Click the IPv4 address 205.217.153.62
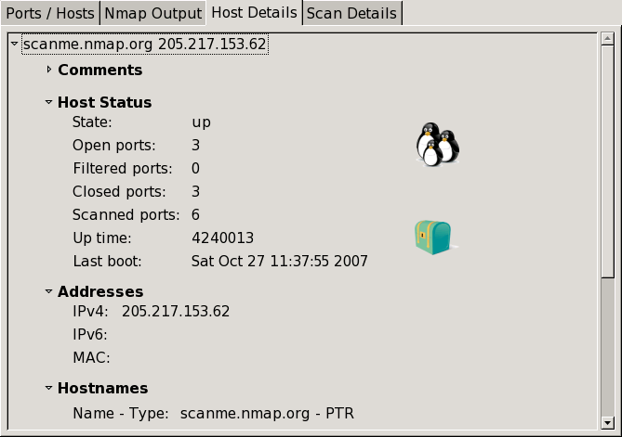622x437 pixels. pos(176,311)
